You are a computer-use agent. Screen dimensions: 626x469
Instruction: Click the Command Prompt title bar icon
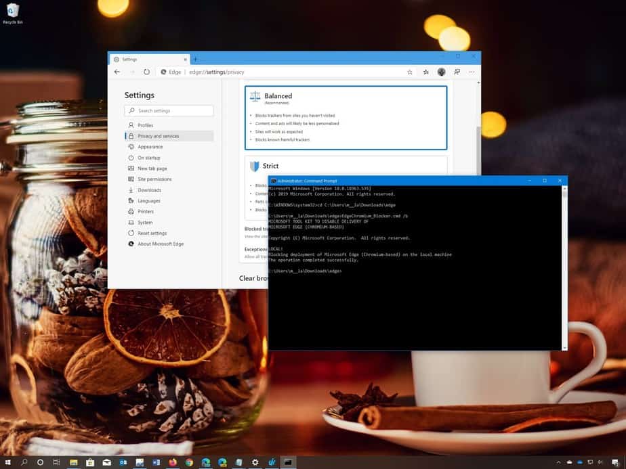(x=274, y=181)
